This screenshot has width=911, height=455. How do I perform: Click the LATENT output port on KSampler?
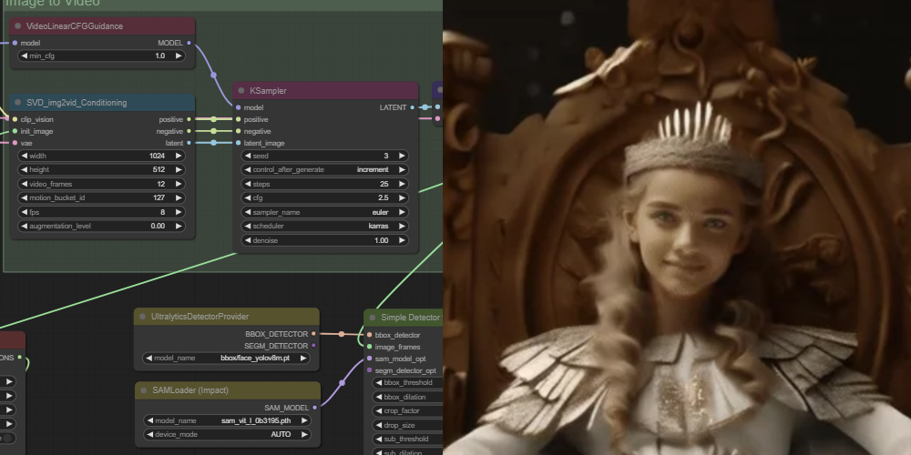[x=413, y=107]
